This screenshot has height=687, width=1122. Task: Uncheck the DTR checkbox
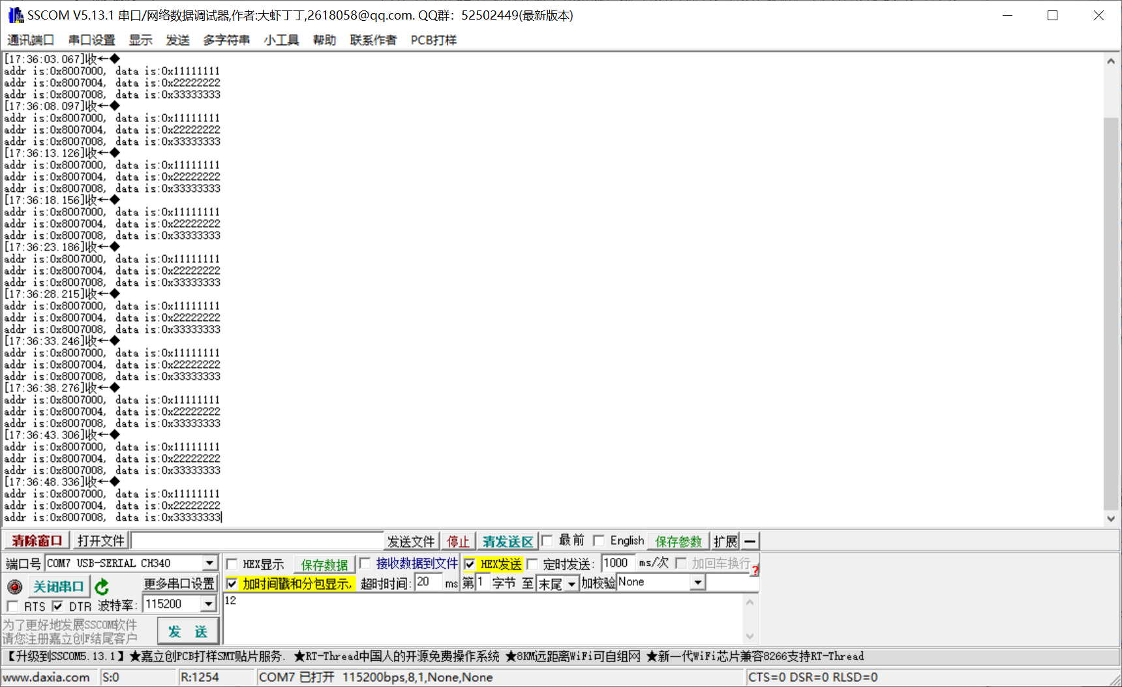tap(57, 606)
